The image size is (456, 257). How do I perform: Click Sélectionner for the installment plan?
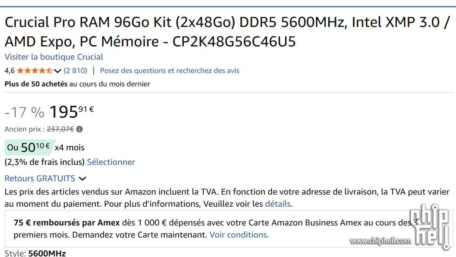click(111, 162)
